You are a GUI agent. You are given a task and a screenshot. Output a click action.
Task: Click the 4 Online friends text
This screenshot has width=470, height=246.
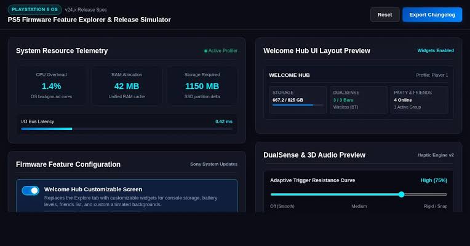point(403,100)
